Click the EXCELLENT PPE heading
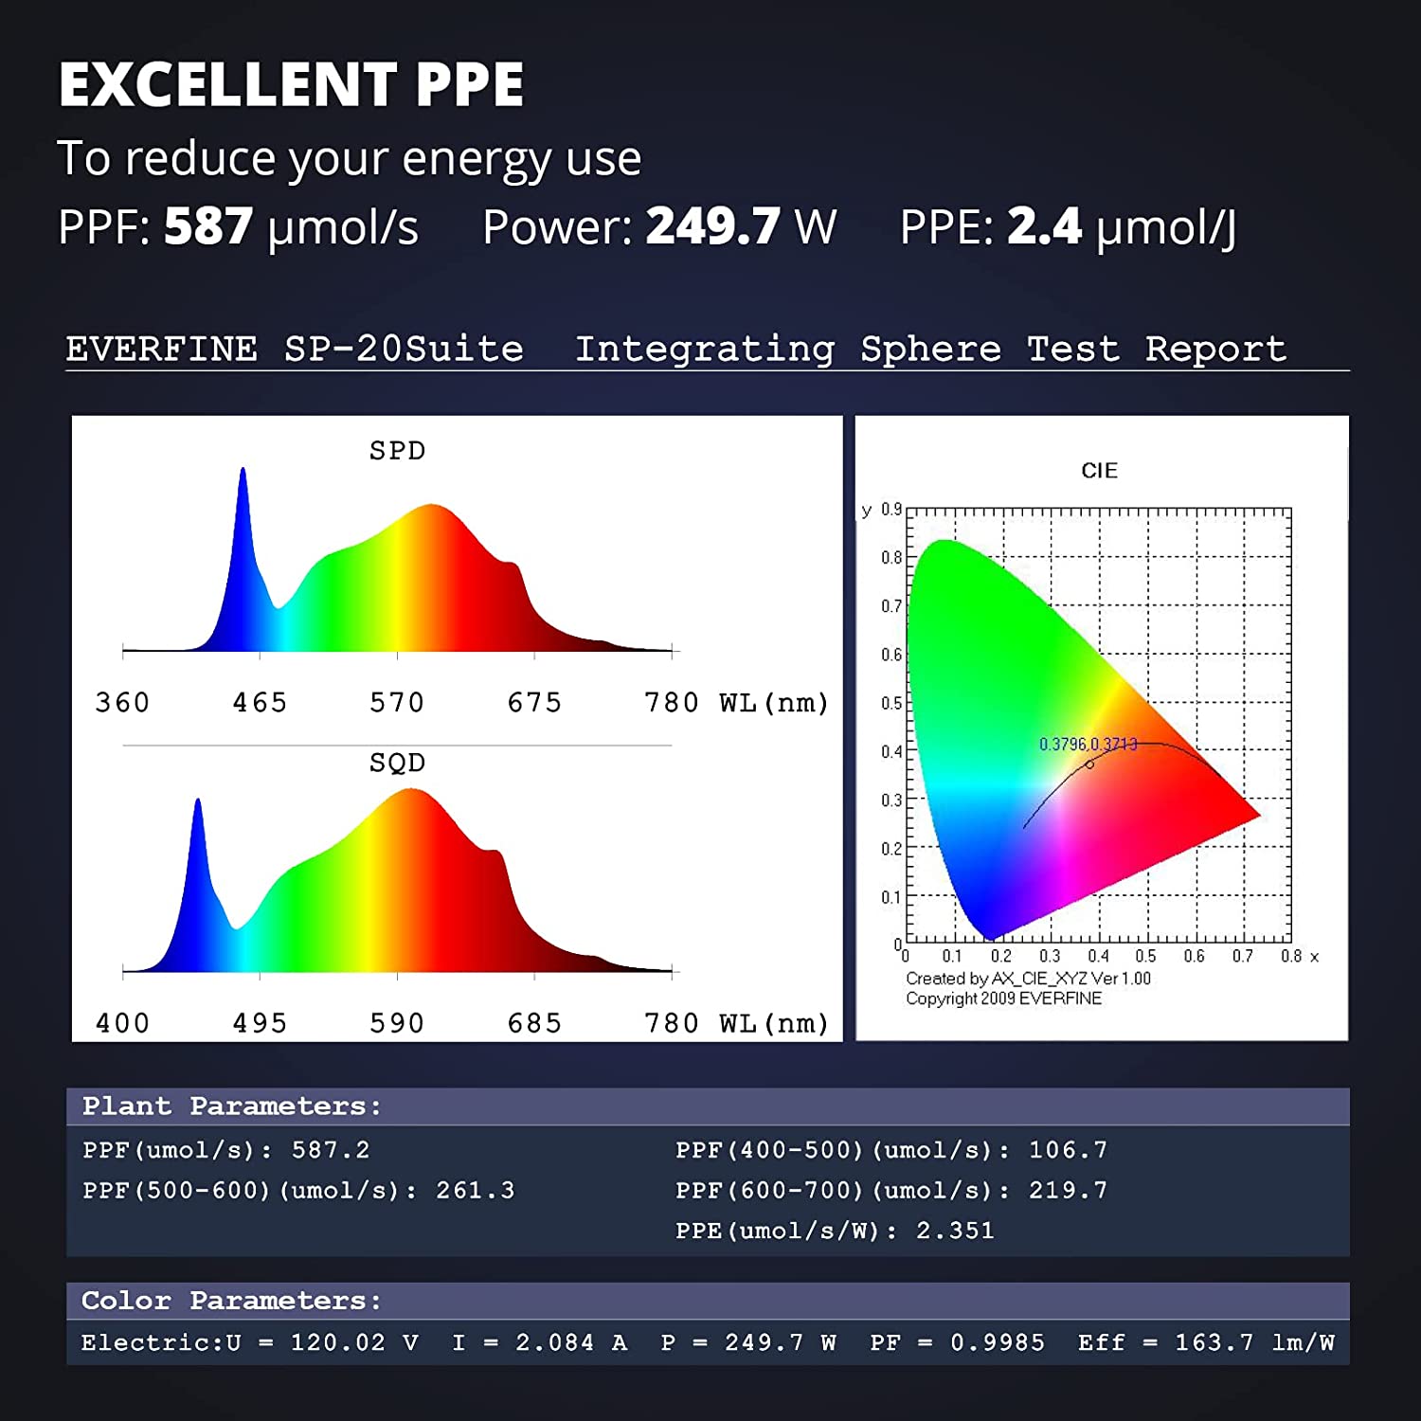The height and width of the screenshot is (1421, 1421). 291,85
